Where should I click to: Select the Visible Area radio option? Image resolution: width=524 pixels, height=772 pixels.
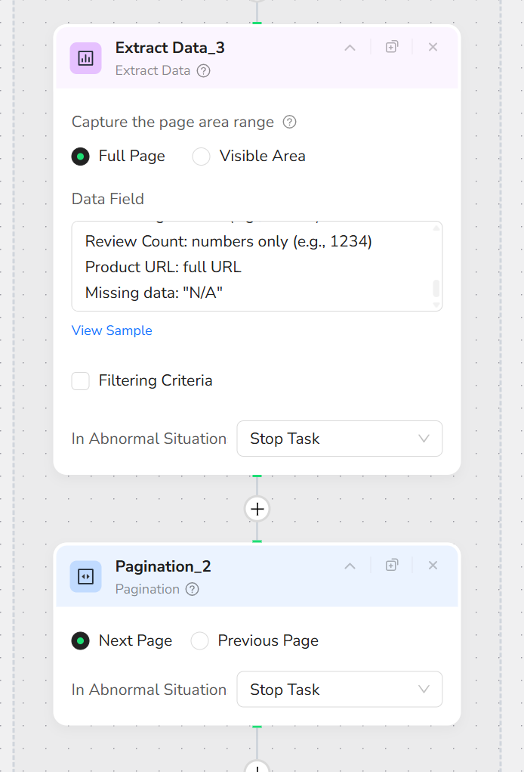[201, 157]
